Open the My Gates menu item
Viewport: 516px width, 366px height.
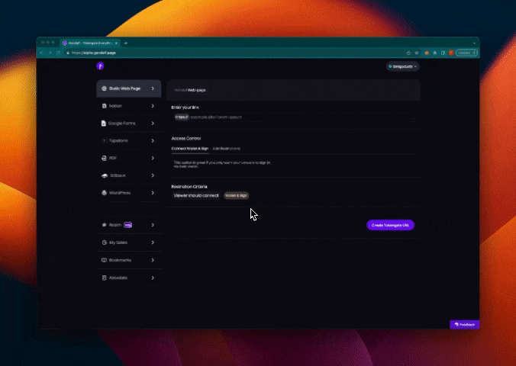129,242
